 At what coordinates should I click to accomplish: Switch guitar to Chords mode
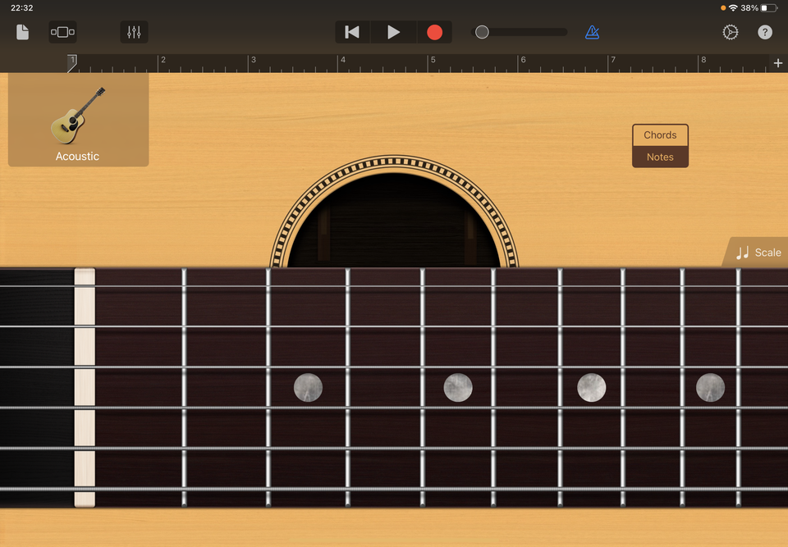pos(660,135)
